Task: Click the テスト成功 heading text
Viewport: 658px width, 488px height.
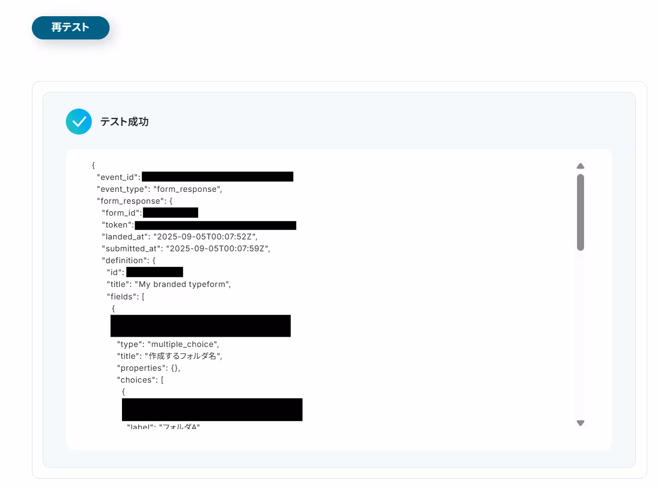Action: (x=124, y=122)
